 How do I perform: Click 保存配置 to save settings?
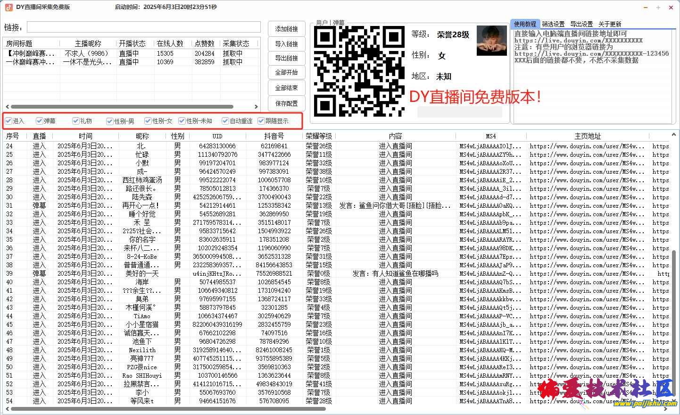tap(286, 103)
